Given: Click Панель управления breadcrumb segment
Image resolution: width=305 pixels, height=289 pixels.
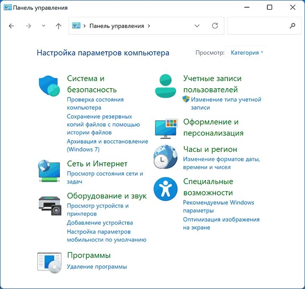Looking at the screenshot, I should click(117, 26).
